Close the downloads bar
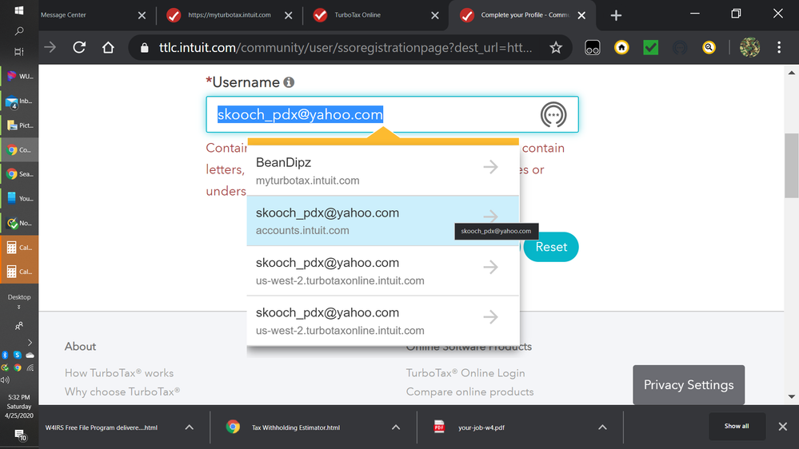Screen dimensions: 799x449 [x=783, y=427]
